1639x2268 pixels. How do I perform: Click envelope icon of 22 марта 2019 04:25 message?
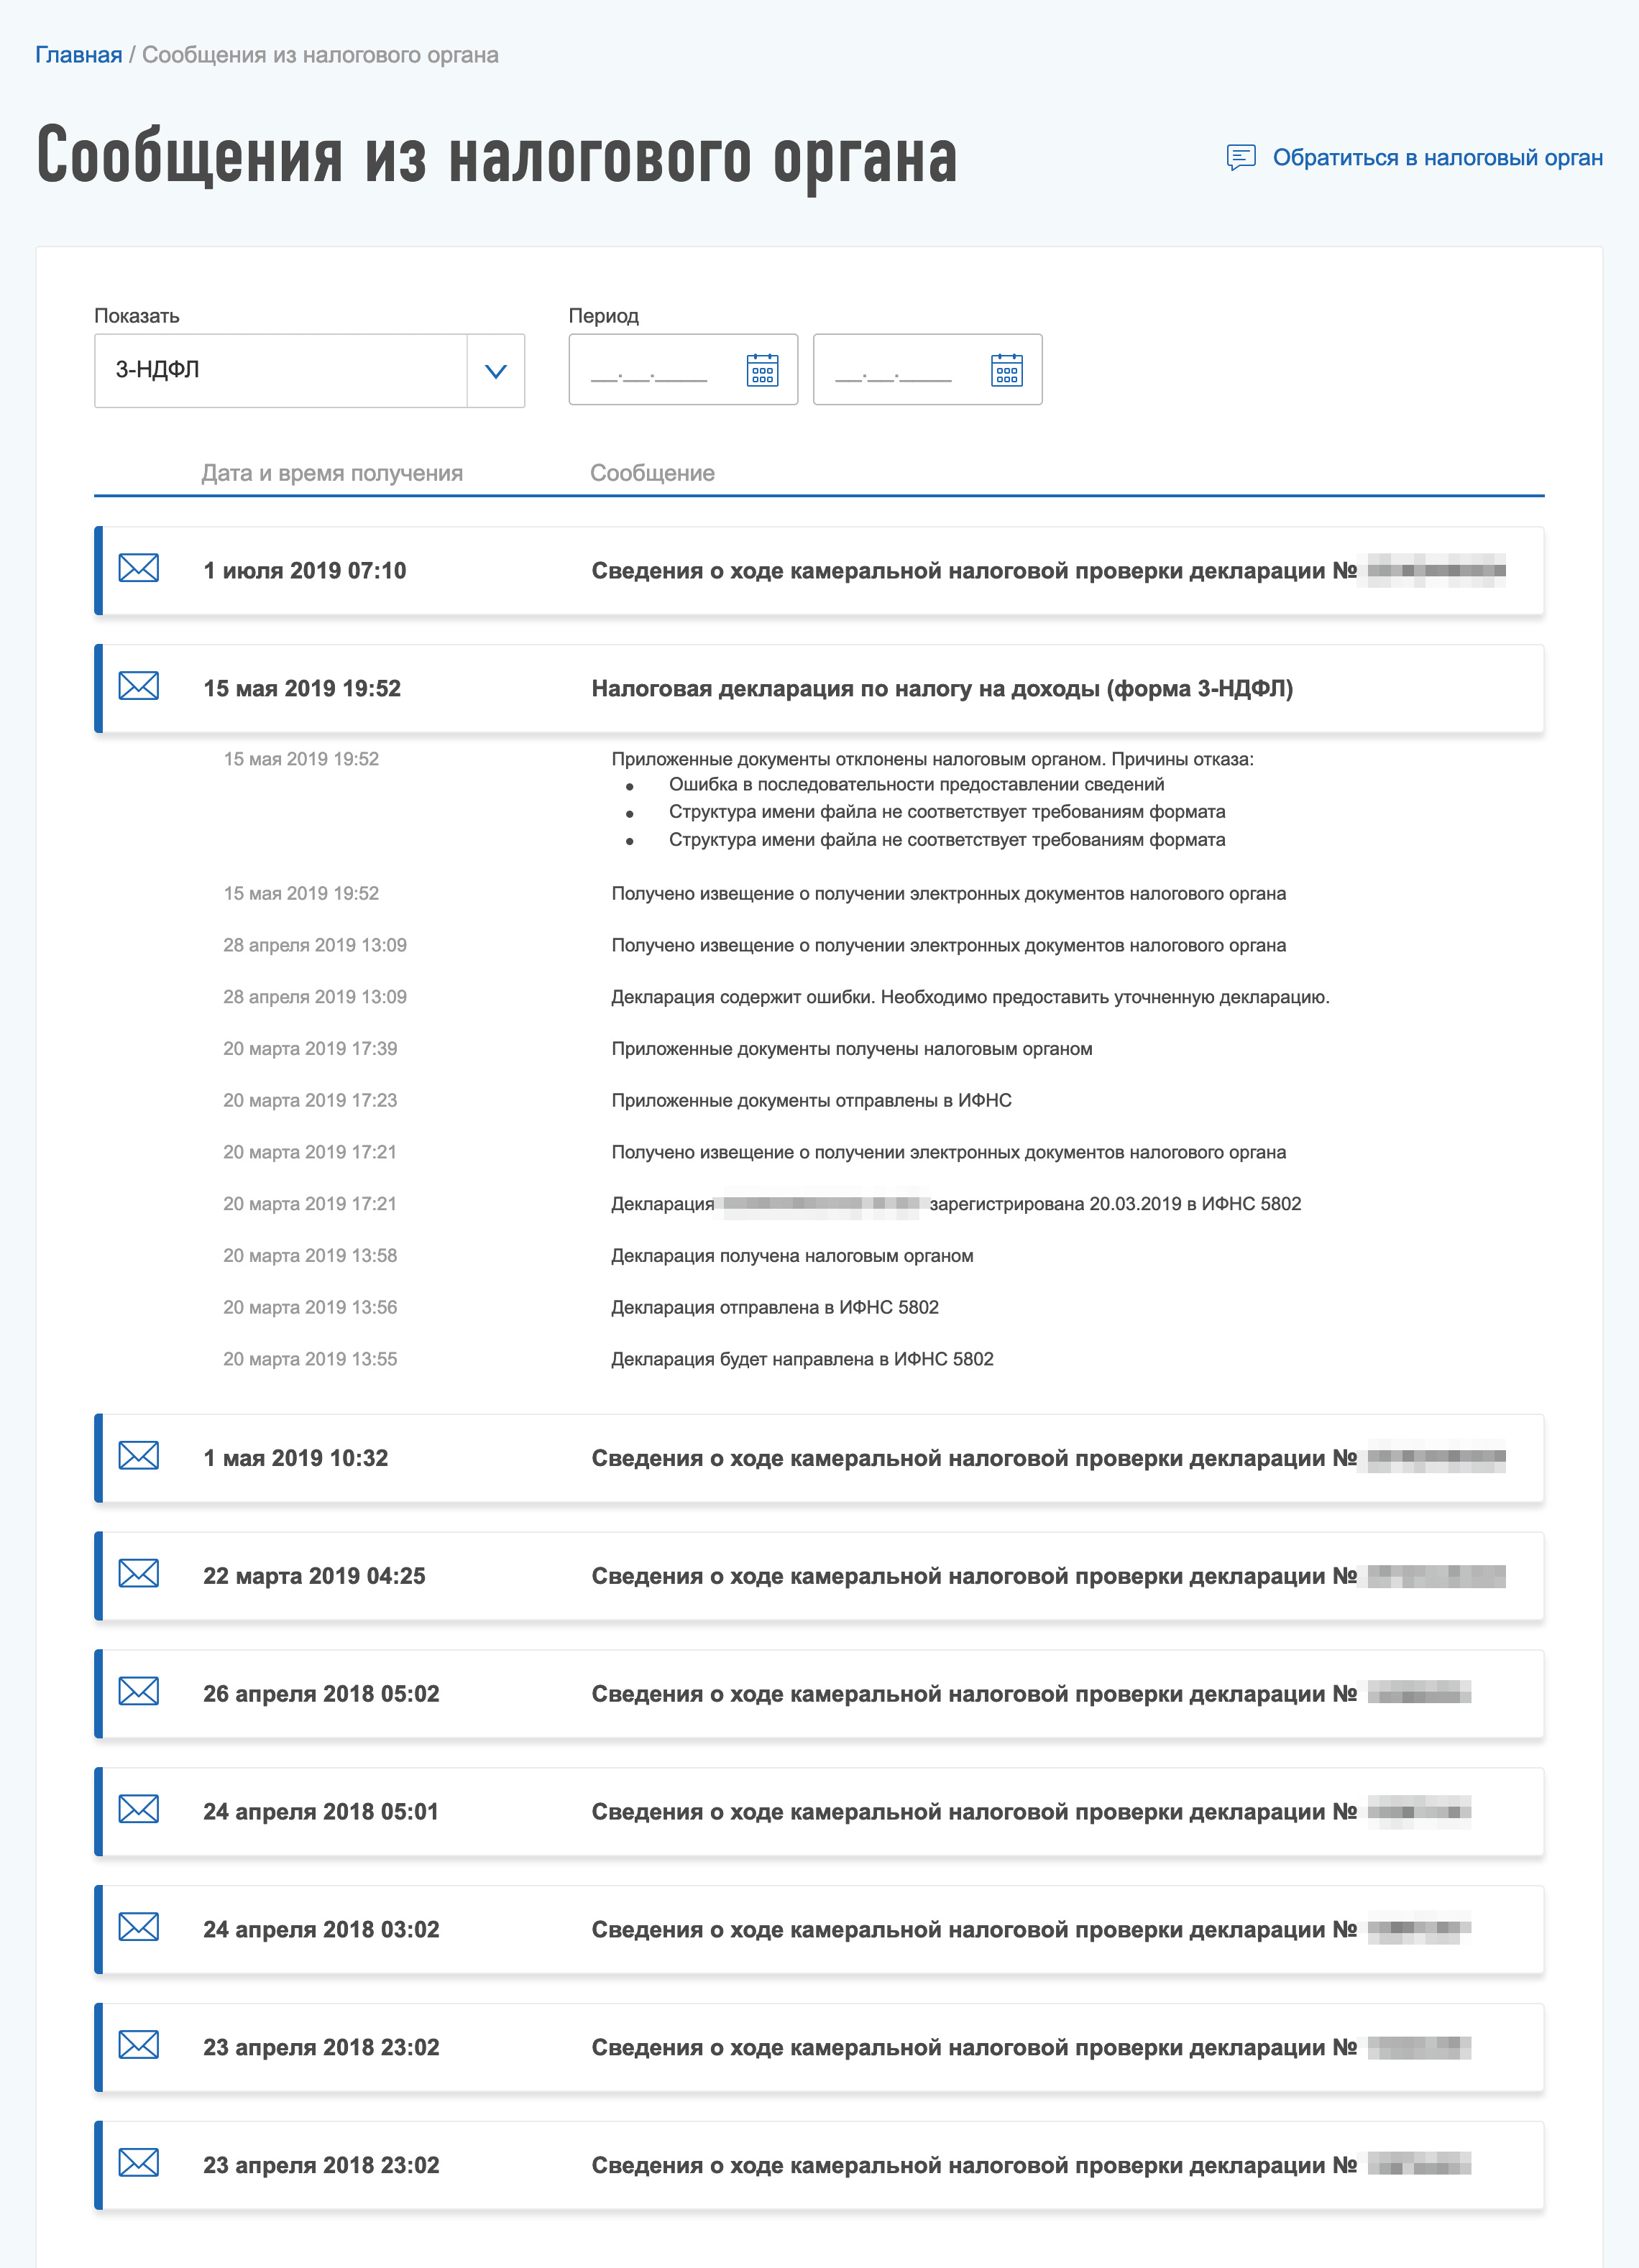point(138,1574)
